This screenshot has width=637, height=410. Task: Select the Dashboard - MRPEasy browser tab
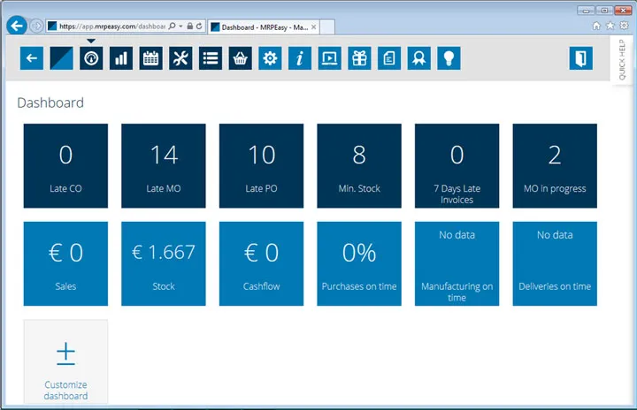click(x=261, y=27)
